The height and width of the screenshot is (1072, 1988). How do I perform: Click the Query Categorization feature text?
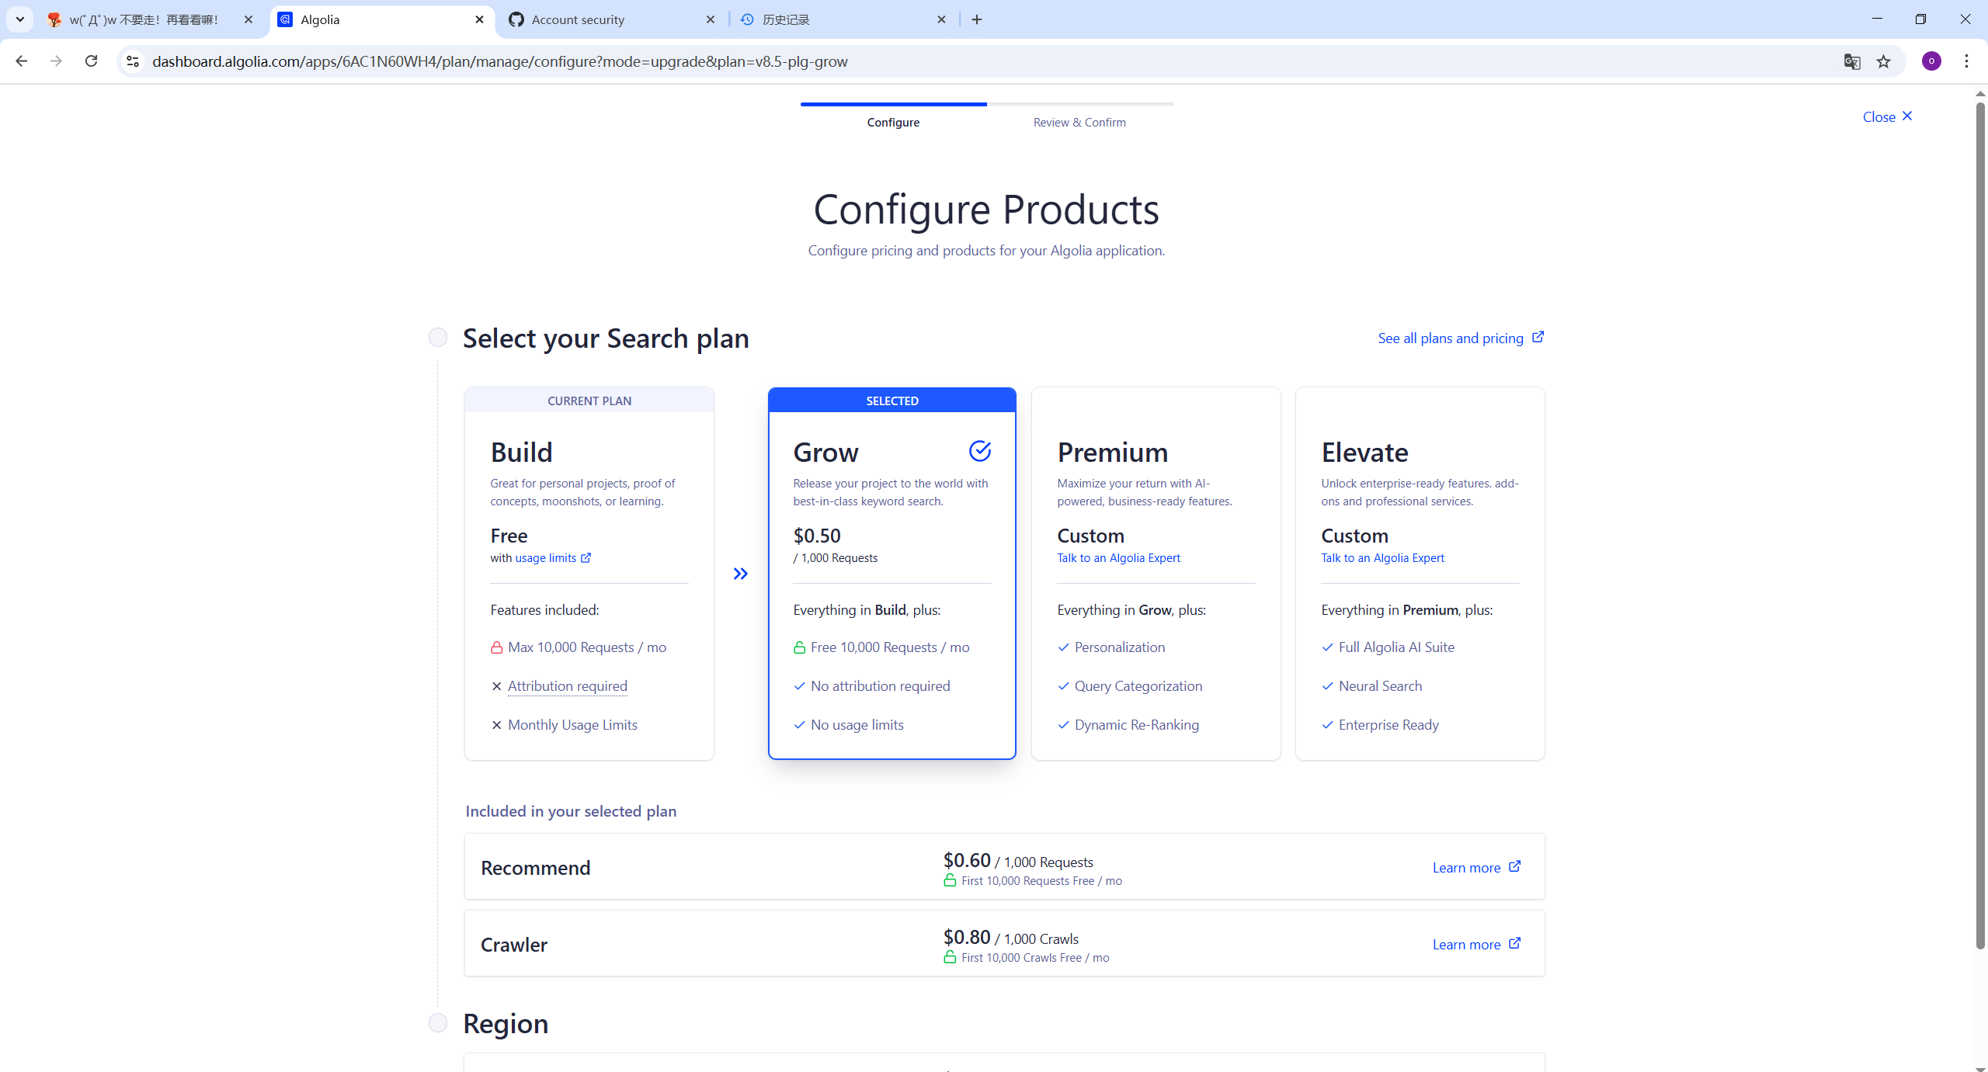(x=1138, y=686)
